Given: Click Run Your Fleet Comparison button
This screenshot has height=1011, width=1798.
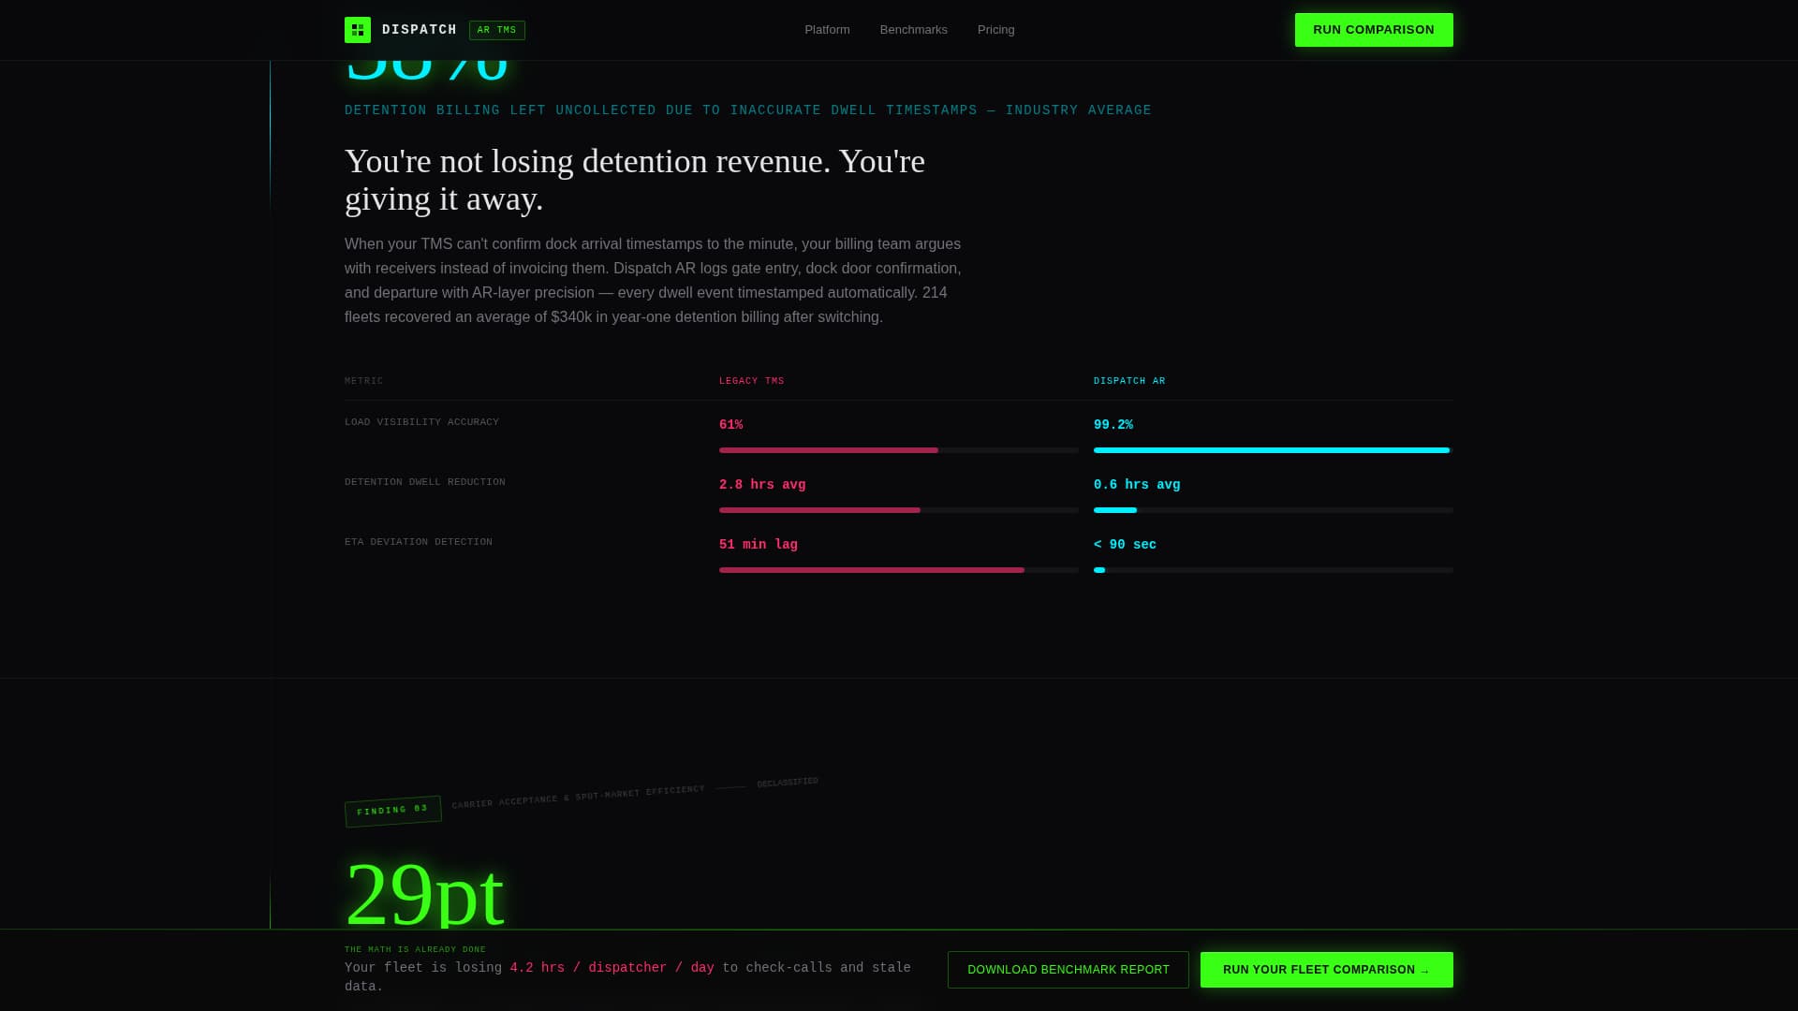Looking at the screenshot, I should click(1327, 970).
